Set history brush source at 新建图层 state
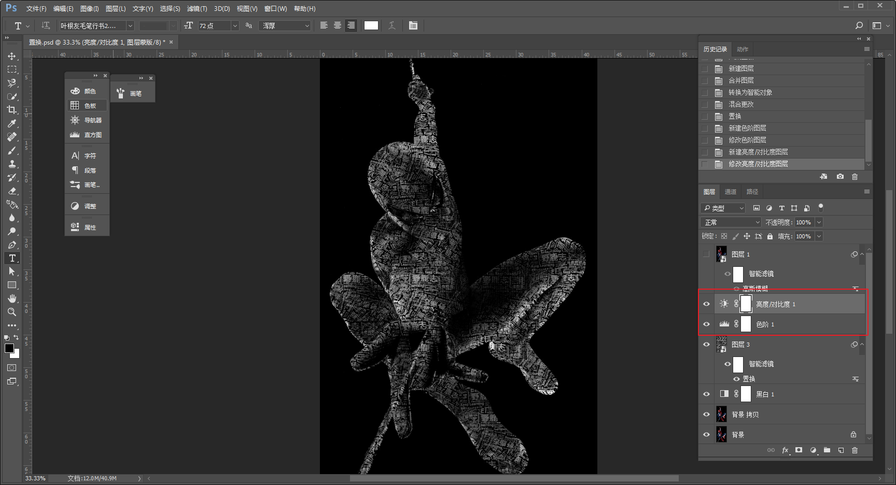This screenshot has height=485, width=896. click(x=705, y=68)
